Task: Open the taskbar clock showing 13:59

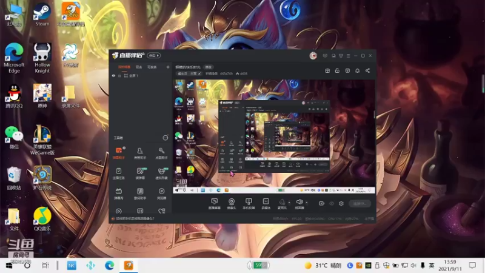Action: [x=450, y=266]
